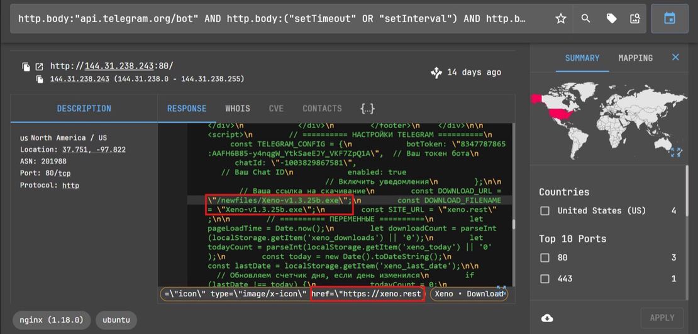The height and width of the screenshot is (334, 698).
Task: Click the favicon href chip below response
Action: (x=292, y=294)
